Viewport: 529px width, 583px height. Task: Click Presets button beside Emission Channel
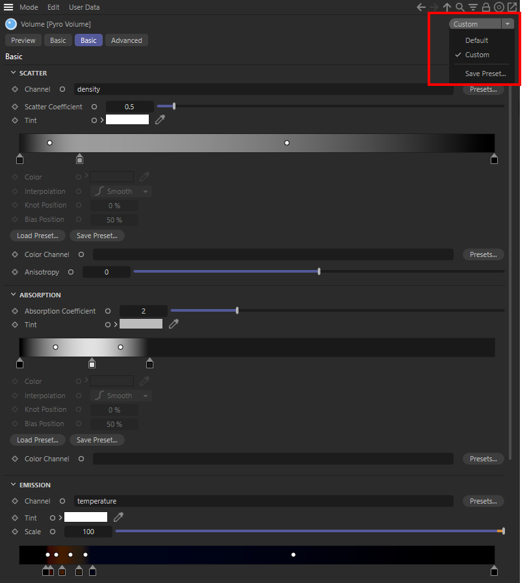click(x=483, y=501)
